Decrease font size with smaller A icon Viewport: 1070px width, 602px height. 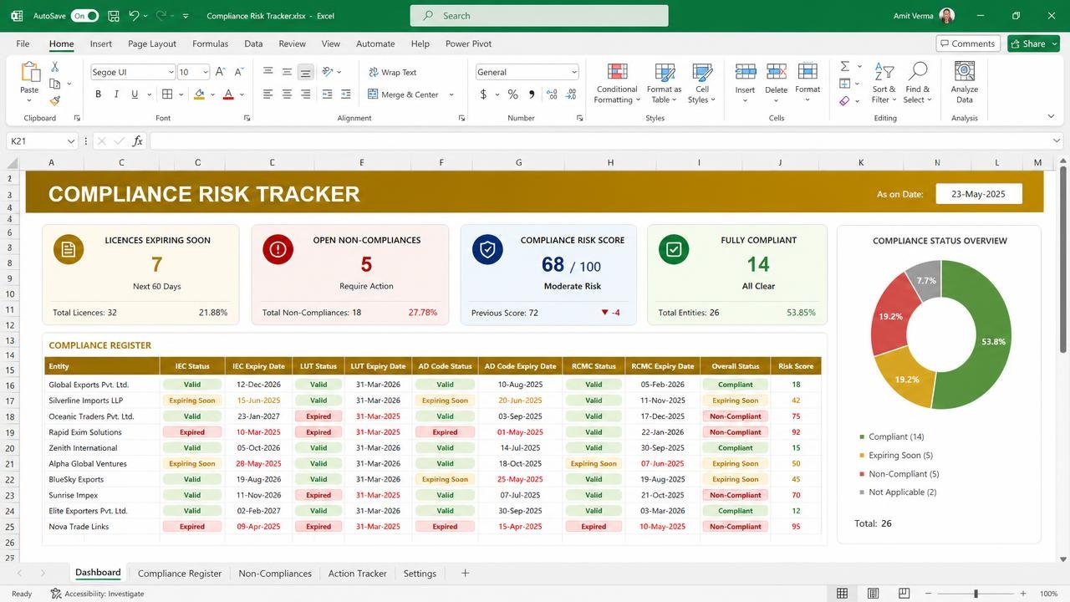(238, 72)
